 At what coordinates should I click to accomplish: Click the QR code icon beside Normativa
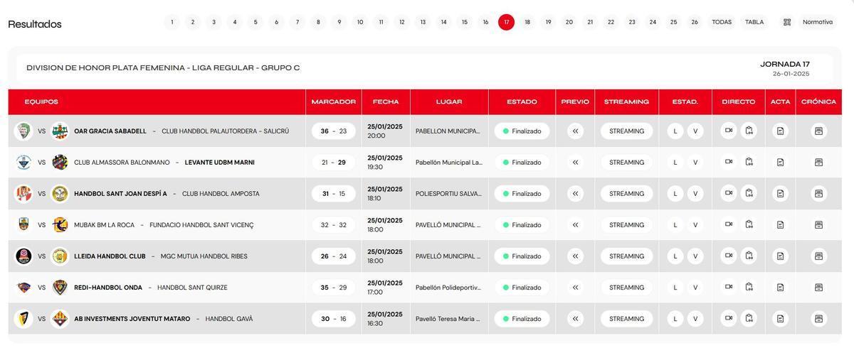pos(787,22)
